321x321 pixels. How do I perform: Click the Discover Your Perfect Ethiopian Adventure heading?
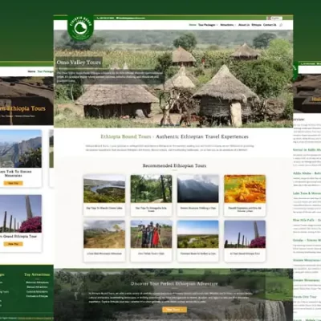(174, 283)
